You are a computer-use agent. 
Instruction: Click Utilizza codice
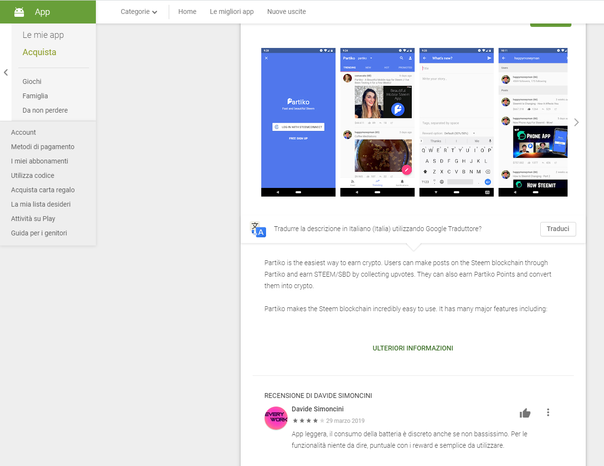(33, 175)
